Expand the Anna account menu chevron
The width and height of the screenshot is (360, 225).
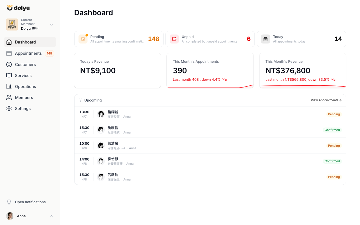(51, 216)
